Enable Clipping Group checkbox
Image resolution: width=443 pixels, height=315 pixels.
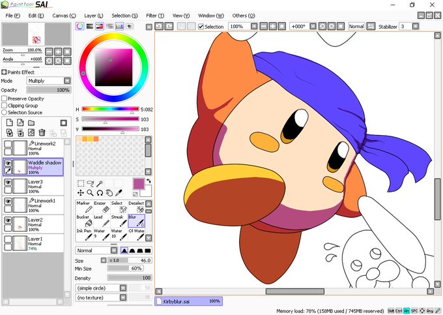tap(5, 105)
